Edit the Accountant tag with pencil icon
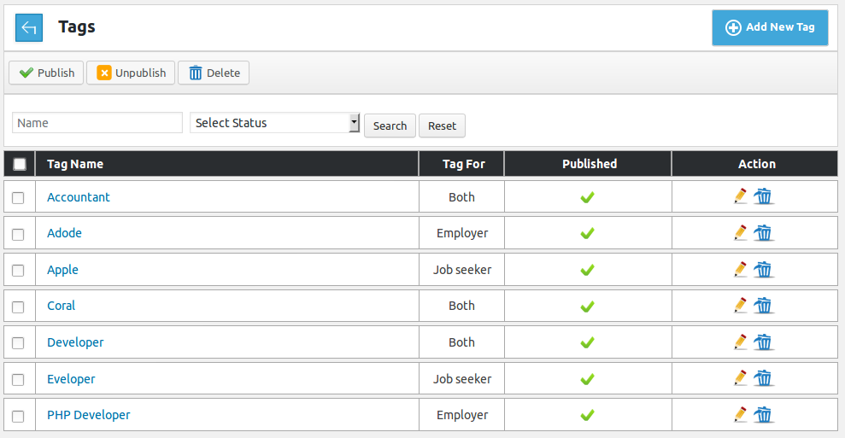This screenshot has height=438, width=845. (x=741, y=196)
